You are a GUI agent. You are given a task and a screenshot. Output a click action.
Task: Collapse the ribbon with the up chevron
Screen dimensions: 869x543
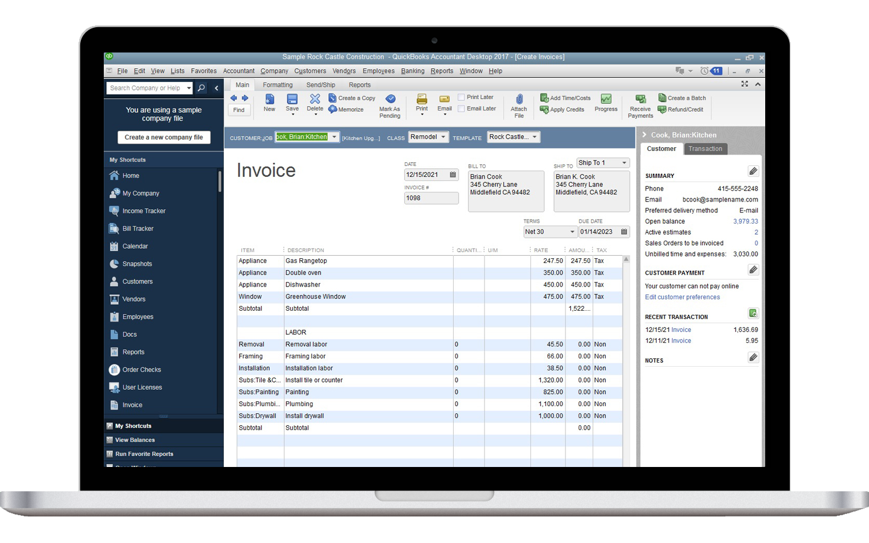tap(758, 84)
